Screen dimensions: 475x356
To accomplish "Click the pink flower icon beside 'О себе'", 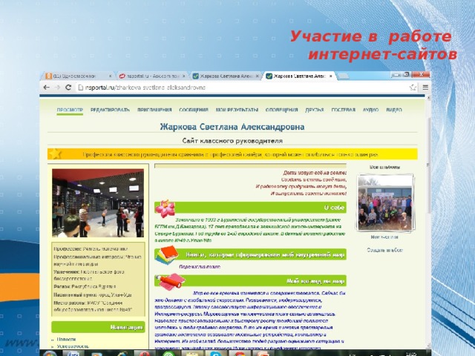I will pos(165,208).
